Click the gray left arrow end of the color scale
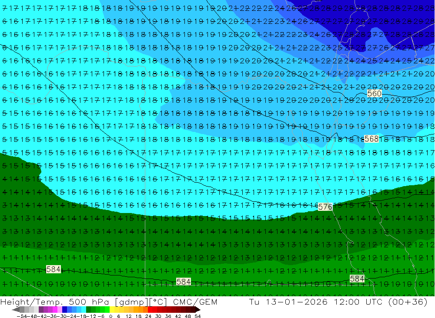 click(x=16, y=310)
